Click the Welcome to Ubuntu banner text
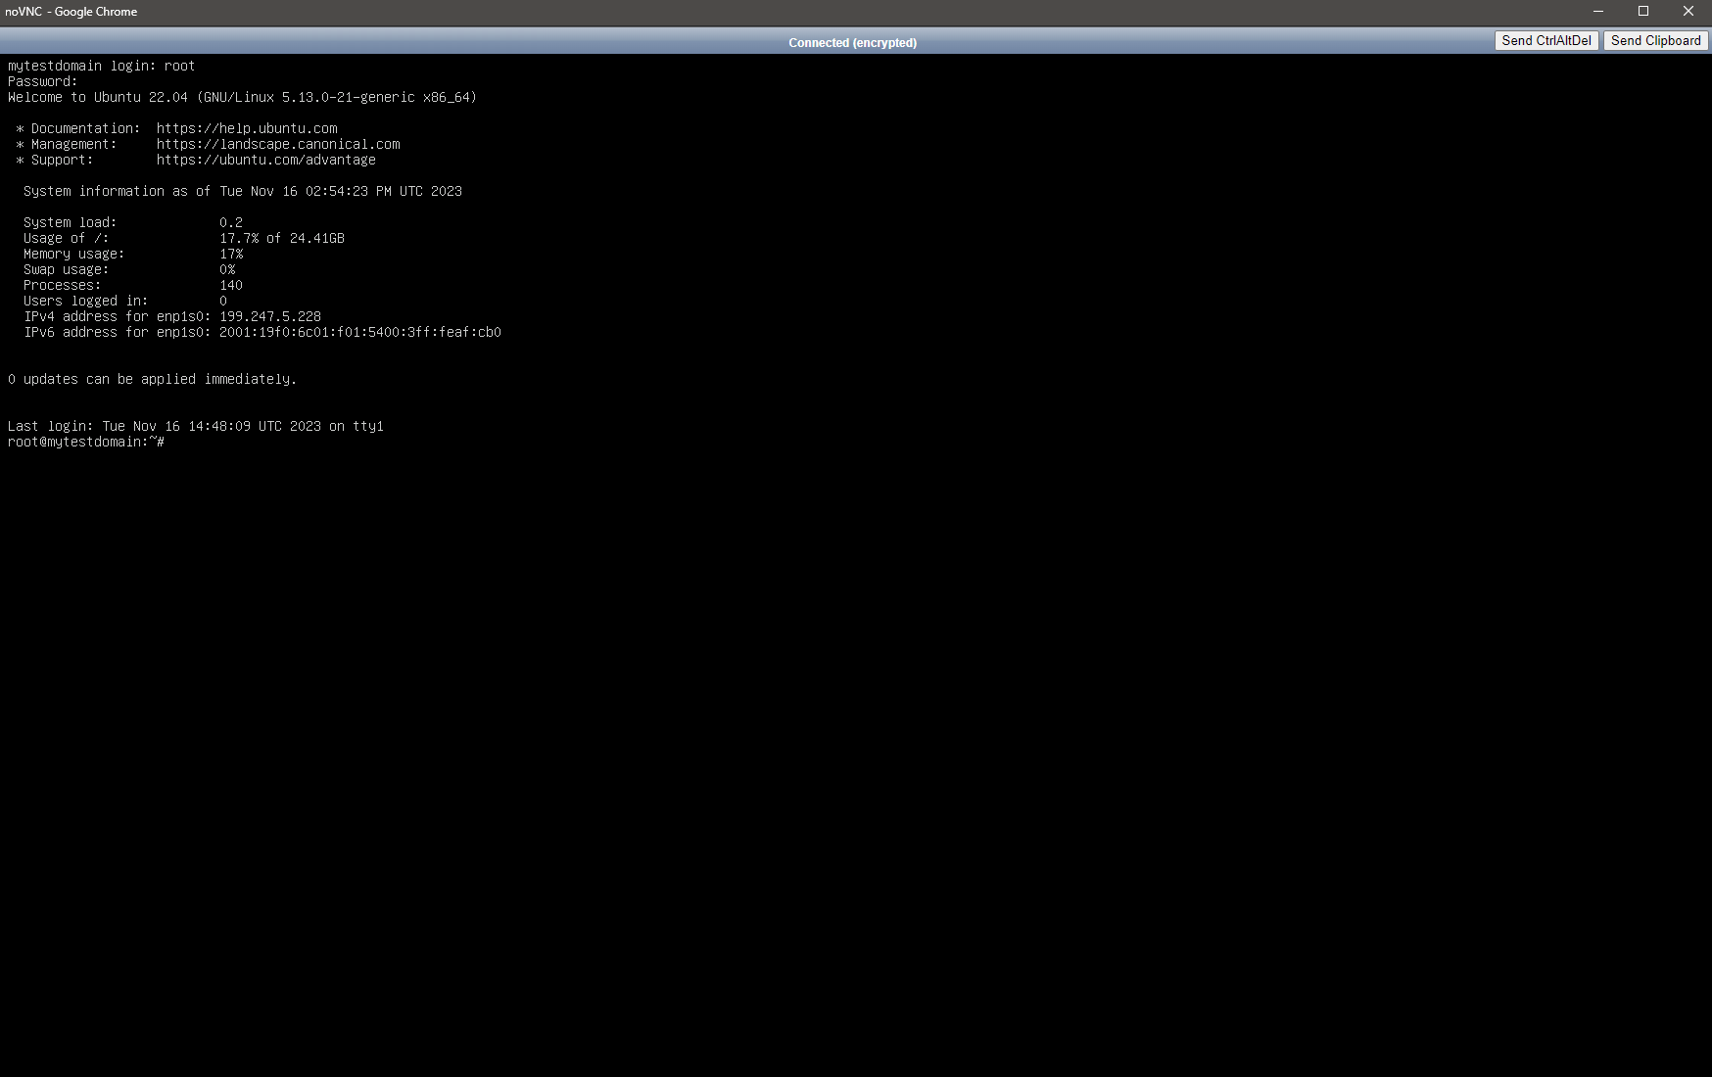Screen dimensions: 1712x1077 [242, 97]
